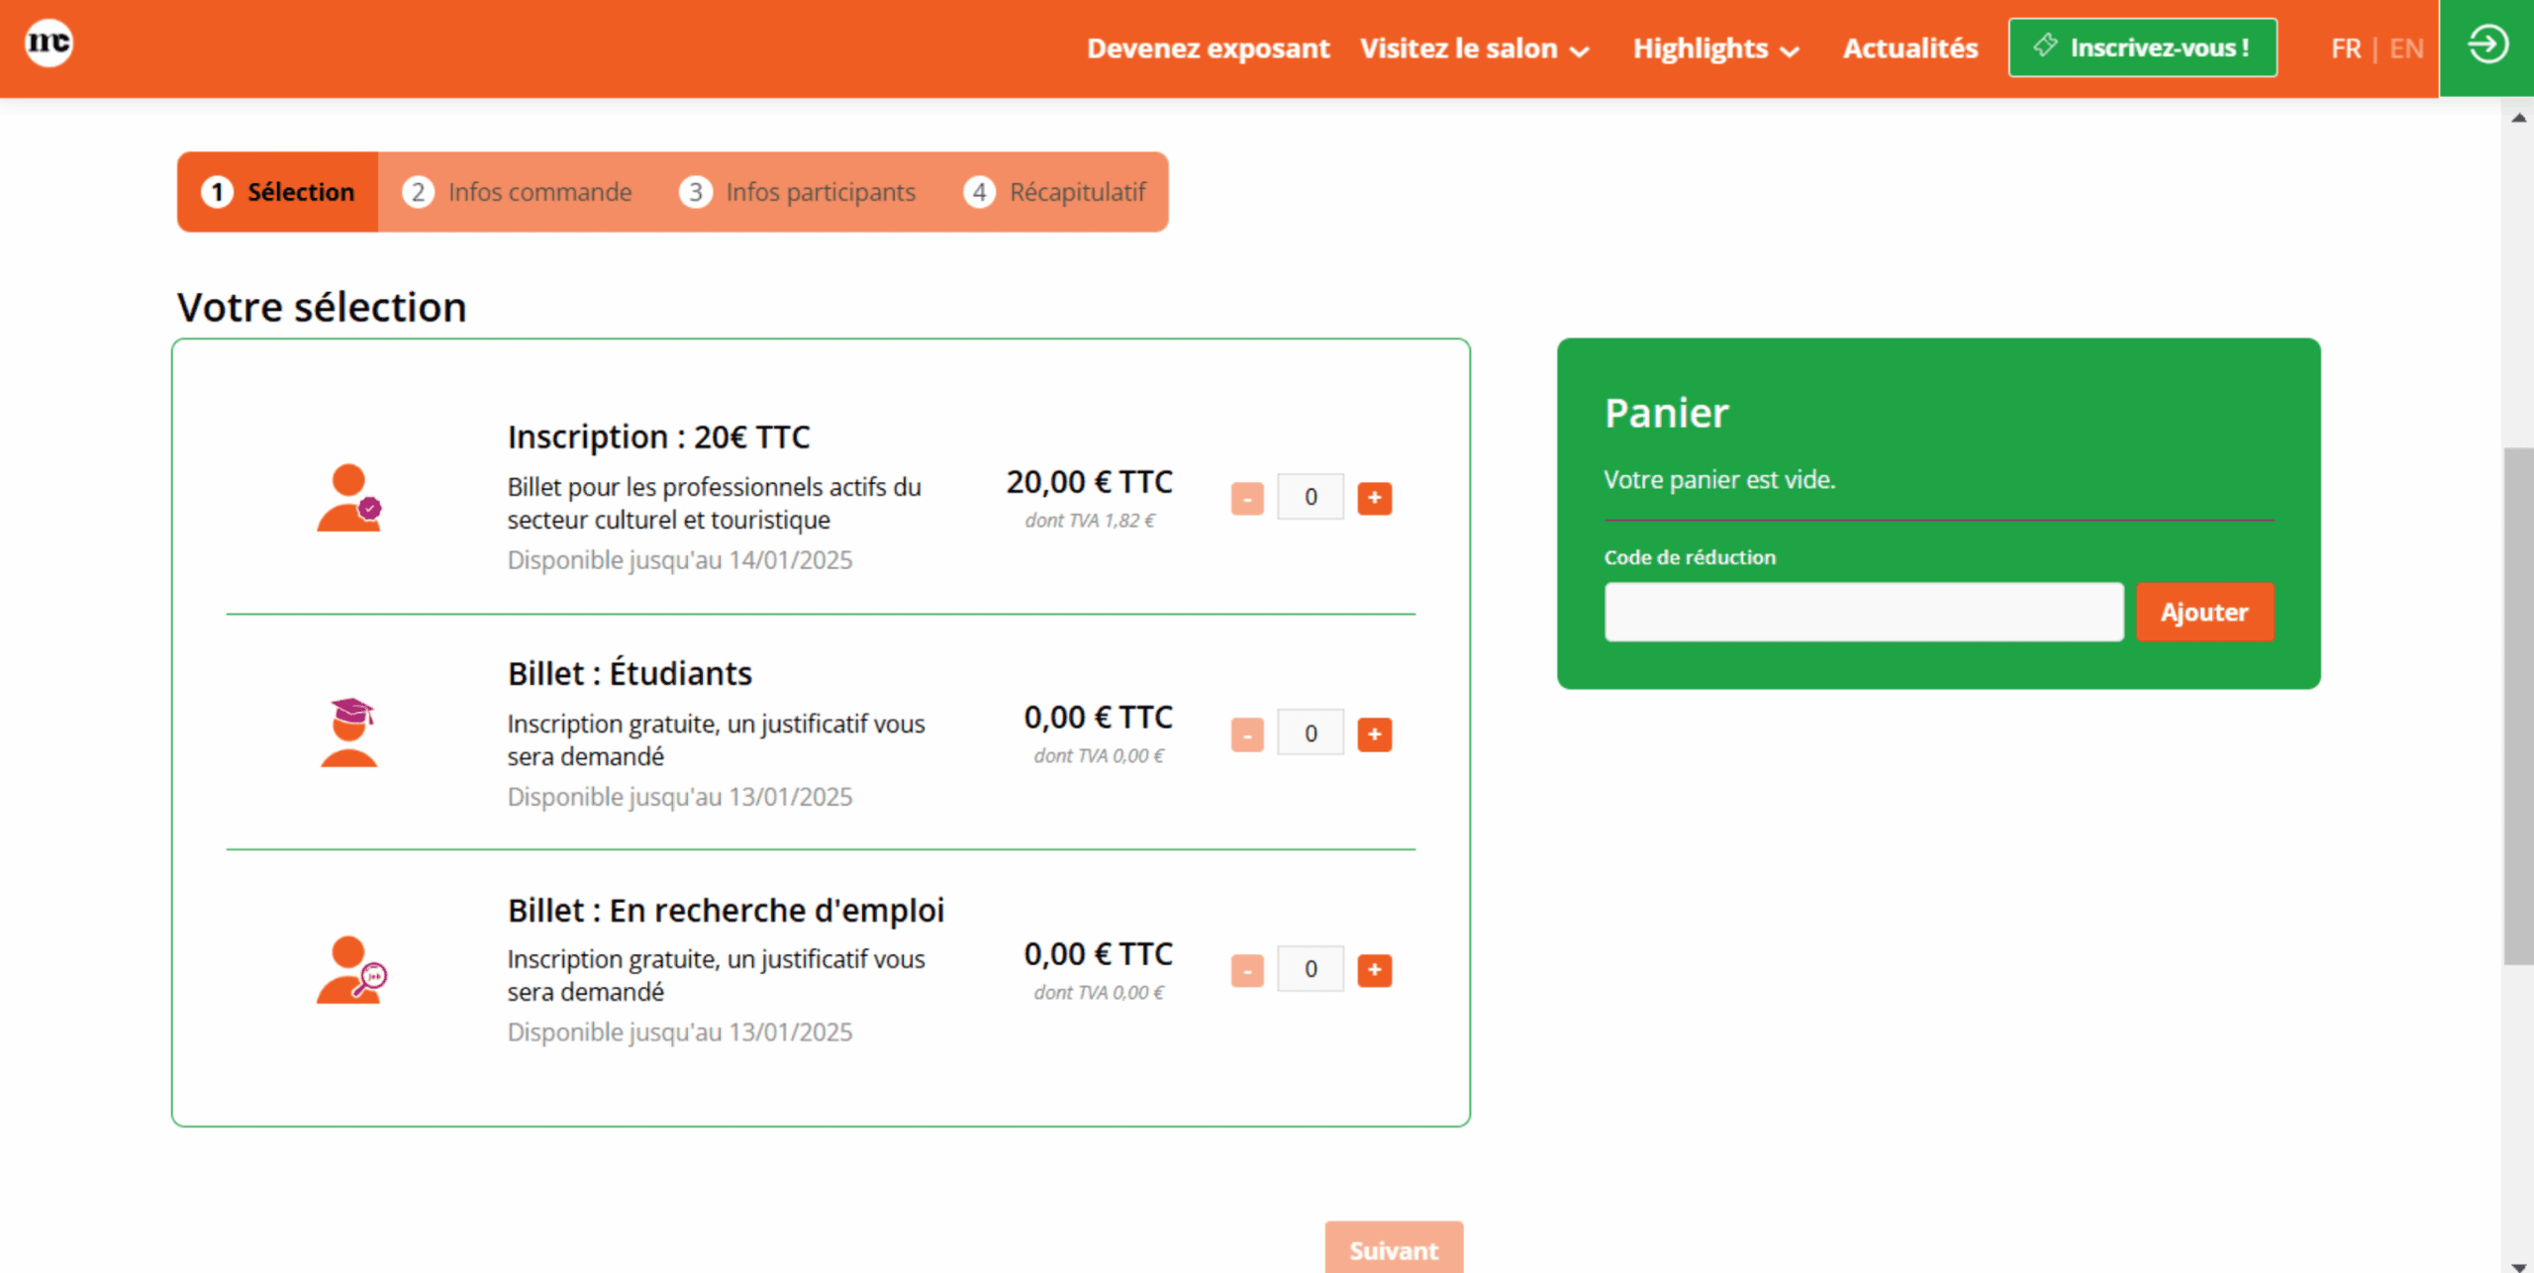Decrease Inscription 20€ ticket quantity
The width and height of the screenshot is (2534, 1273).
(x=1247, y=498)
